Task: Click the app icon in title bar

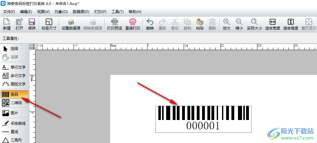Action: (x=3, y=4)
